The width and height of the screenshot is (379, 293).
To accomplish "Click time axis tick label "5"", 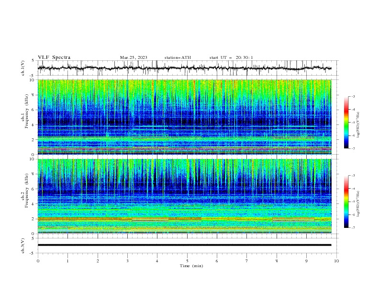I will 187,261.
